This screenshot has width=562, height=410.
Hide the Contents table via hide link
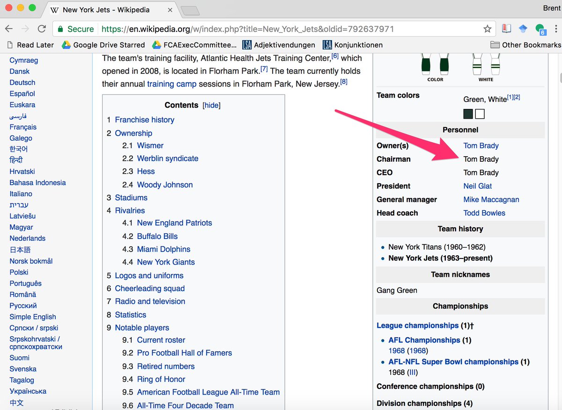[x=211, y=105]
